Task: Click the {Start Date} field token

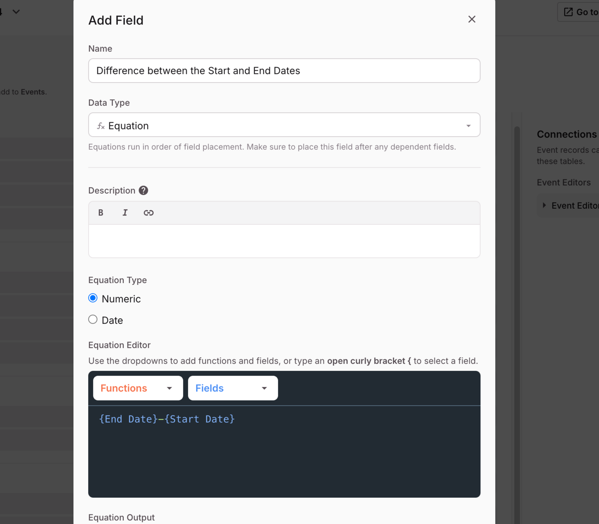Action: tap(200, 419)
